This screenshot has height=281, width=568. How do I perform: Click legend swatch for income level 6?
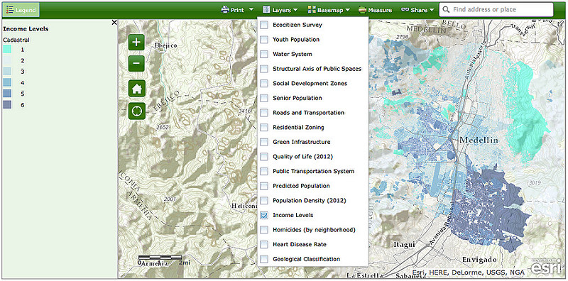coord(7,105)
